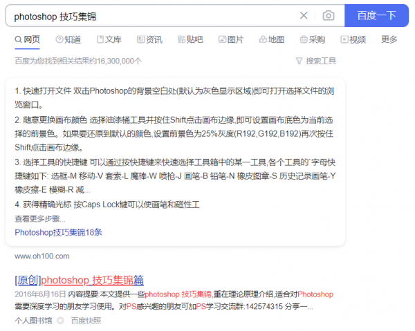Click inside the search input field
This screenshot has height=331, width=415.
pyautogui.click(x=152, y=15)
